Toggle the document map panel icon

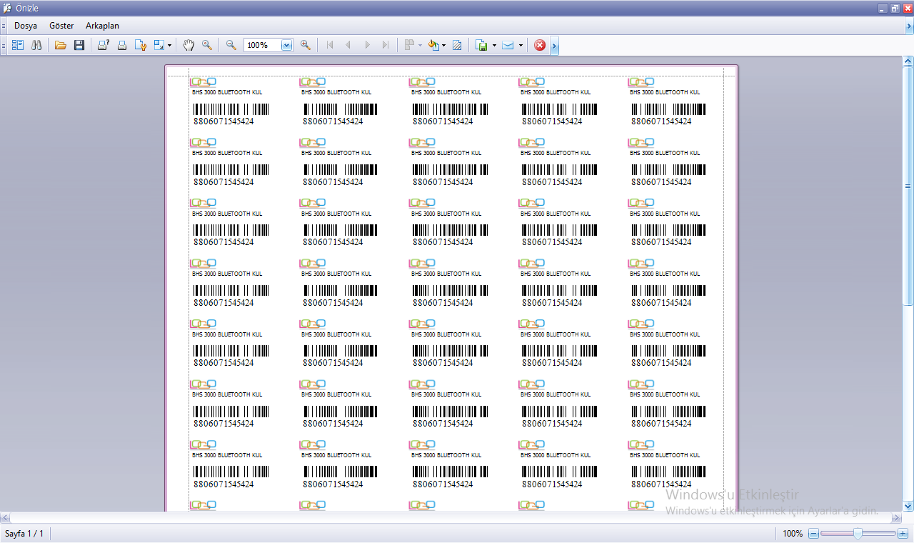pos(18,45)
